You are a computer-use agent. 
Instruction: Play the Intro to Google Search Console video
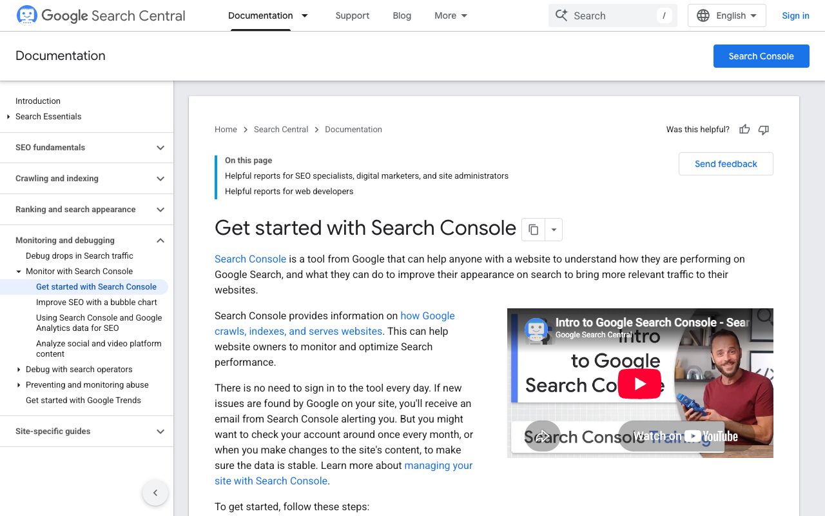640,384
